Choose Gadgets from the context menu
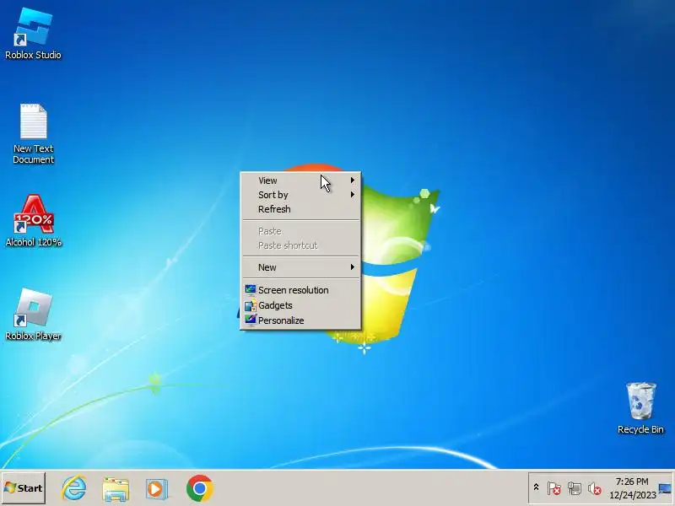 [x=300, y=305]
